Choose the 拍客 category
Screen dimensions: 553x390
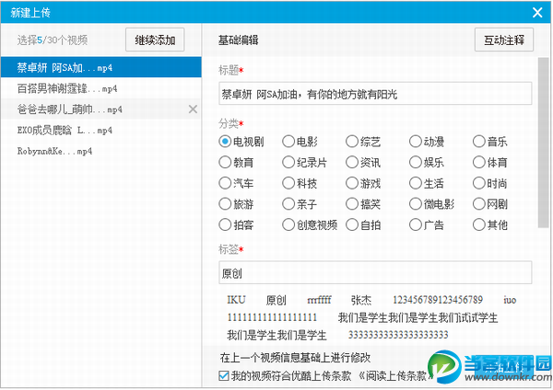[x=236, y=224]
